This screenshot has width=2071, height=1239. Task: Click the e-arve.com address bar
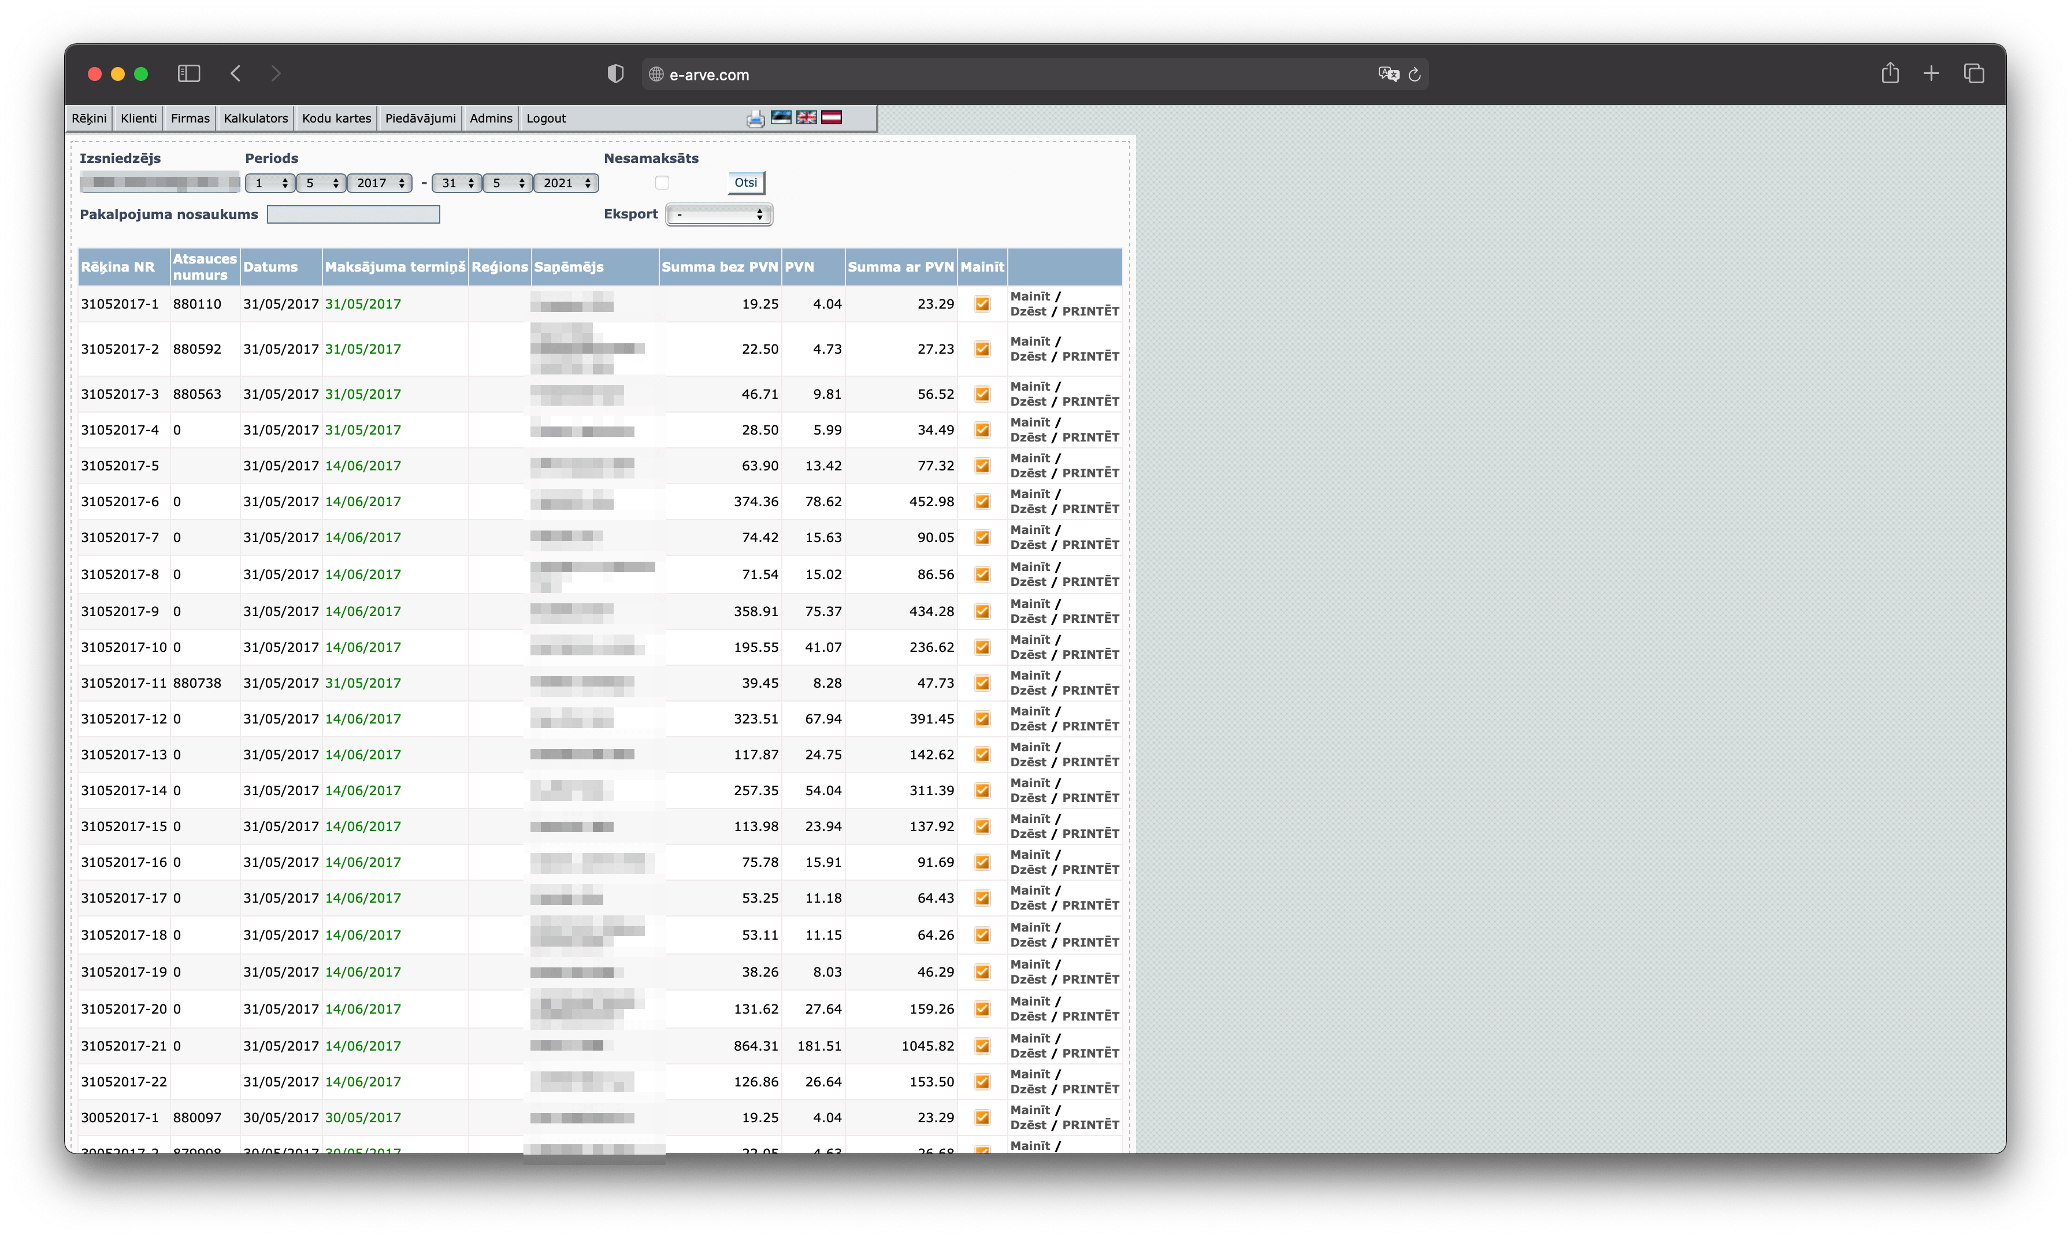pos(1034,75)
